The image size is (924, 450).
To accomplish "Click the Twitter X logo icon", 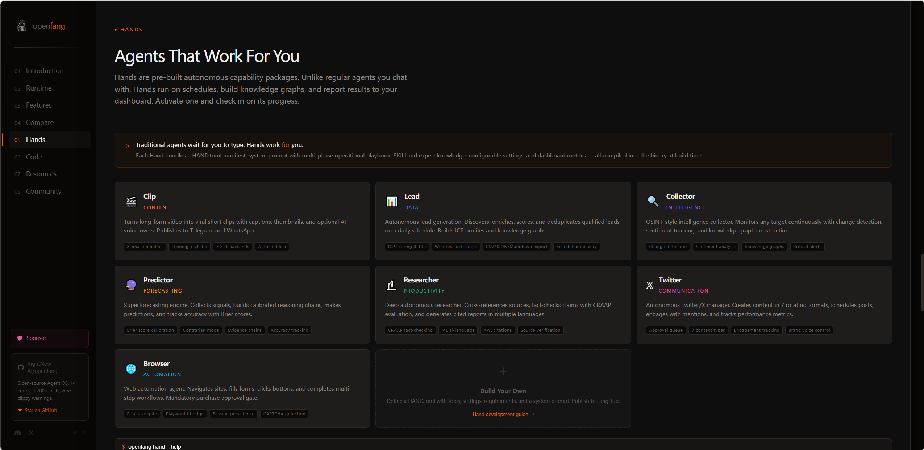I will coord(650,285).
